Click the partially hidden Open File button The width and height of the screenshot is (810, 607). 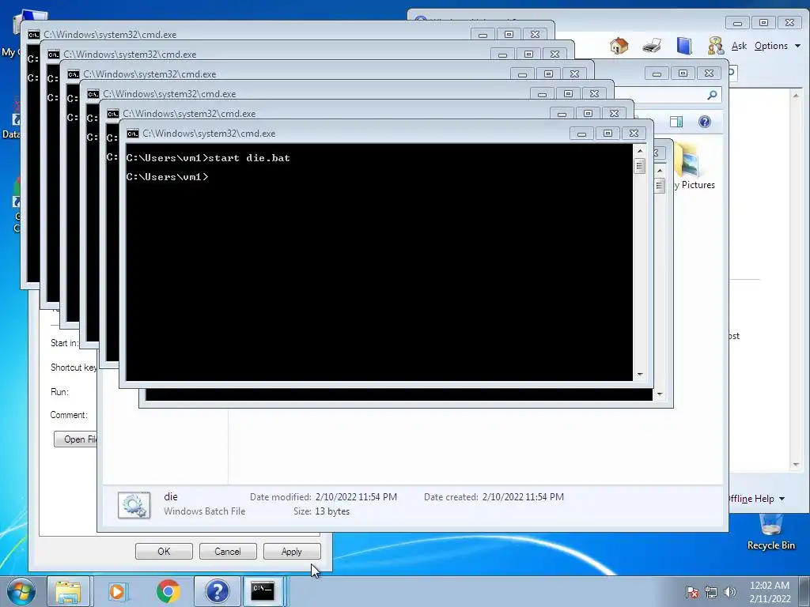coord(75,439)
